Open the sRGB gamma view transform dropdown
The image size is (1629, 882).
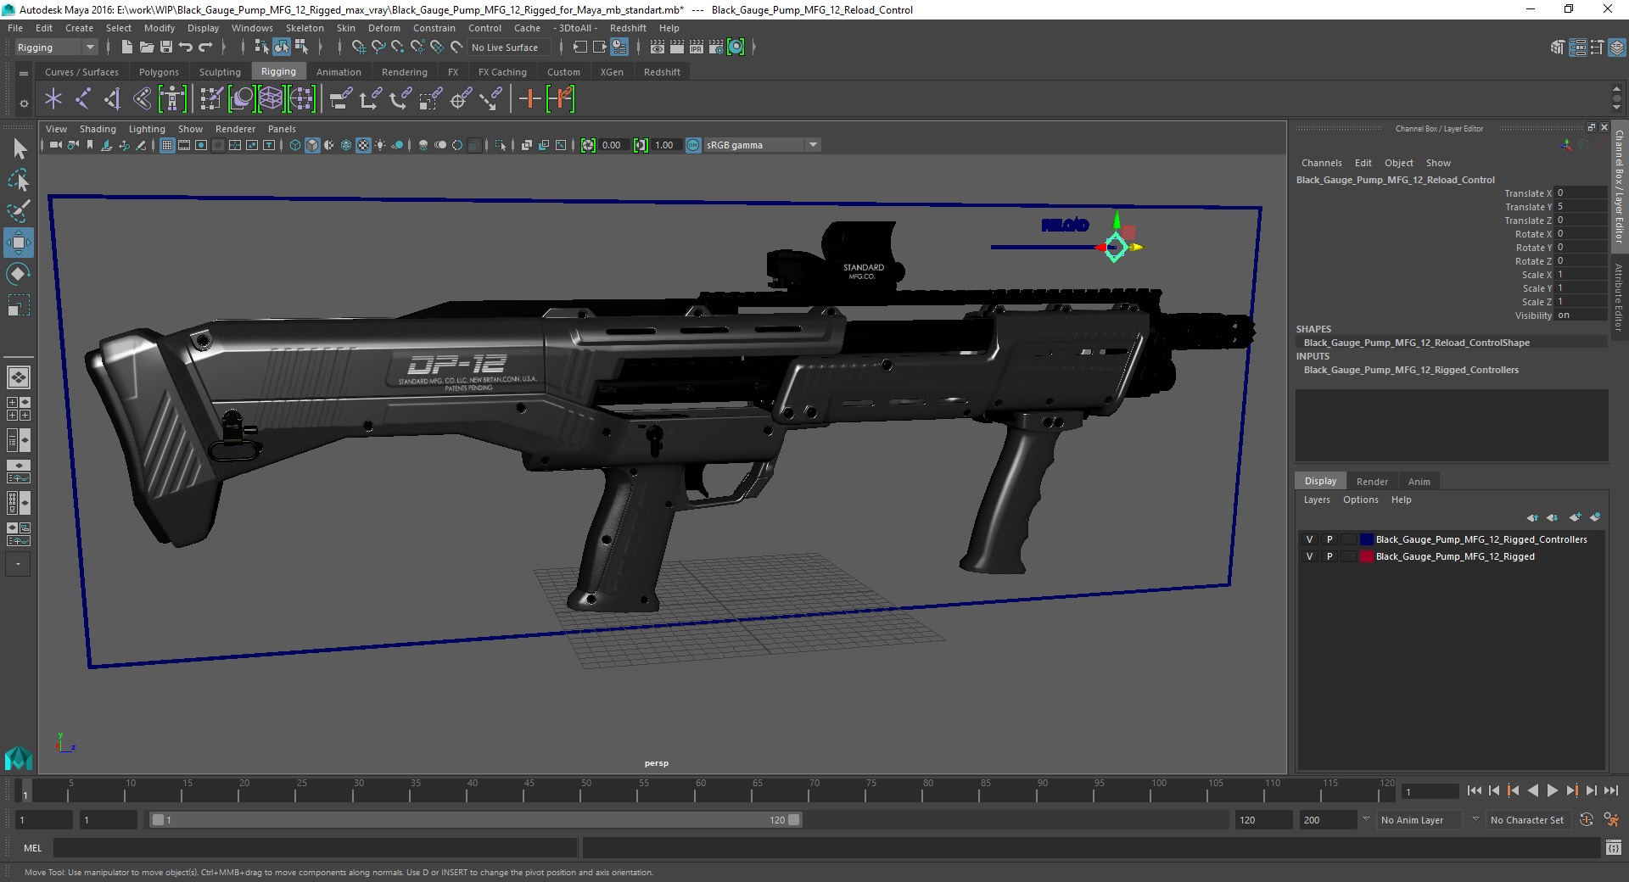761,145
